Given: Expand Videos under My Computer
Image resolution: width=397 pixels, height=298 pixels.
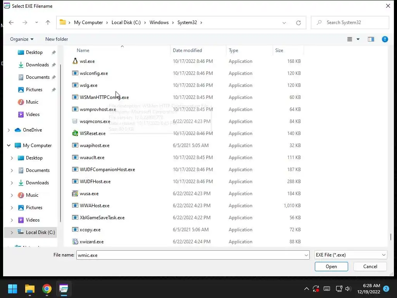Looking at the screenshot, I should (12, 220).
